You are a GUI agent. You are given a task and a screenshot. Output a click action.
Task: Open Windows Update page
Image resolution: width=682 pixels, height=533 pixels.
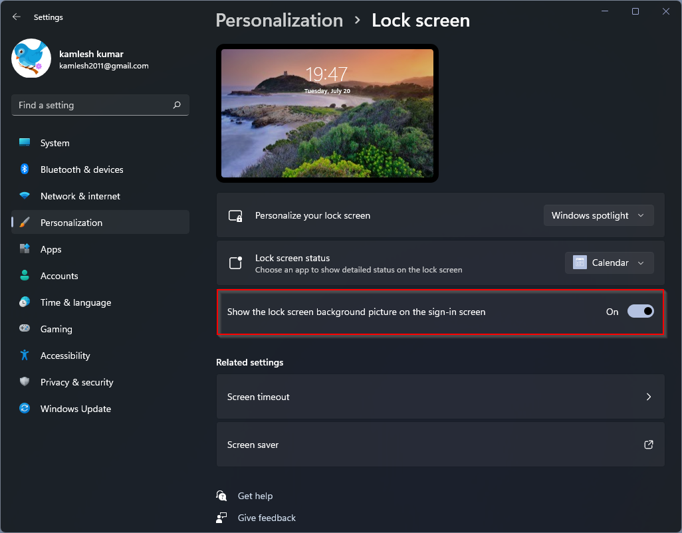(100, 409)
